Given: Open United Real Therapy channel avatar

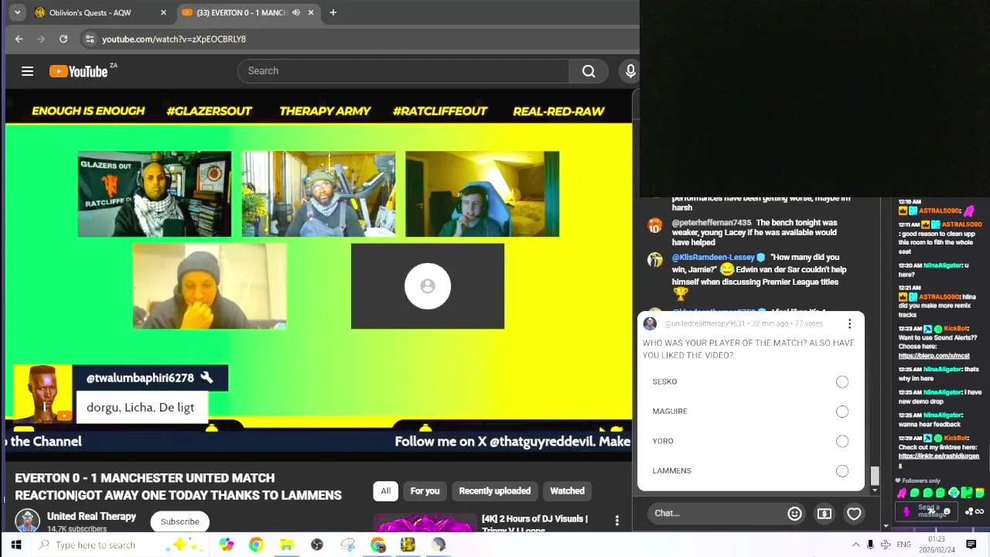Looking at the screenshot, I should point(27,521).
